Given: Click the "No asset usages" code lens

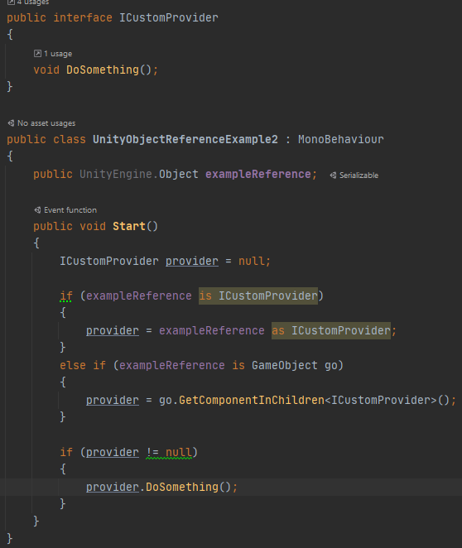Looking at the screenshot, I should (46, 123).
